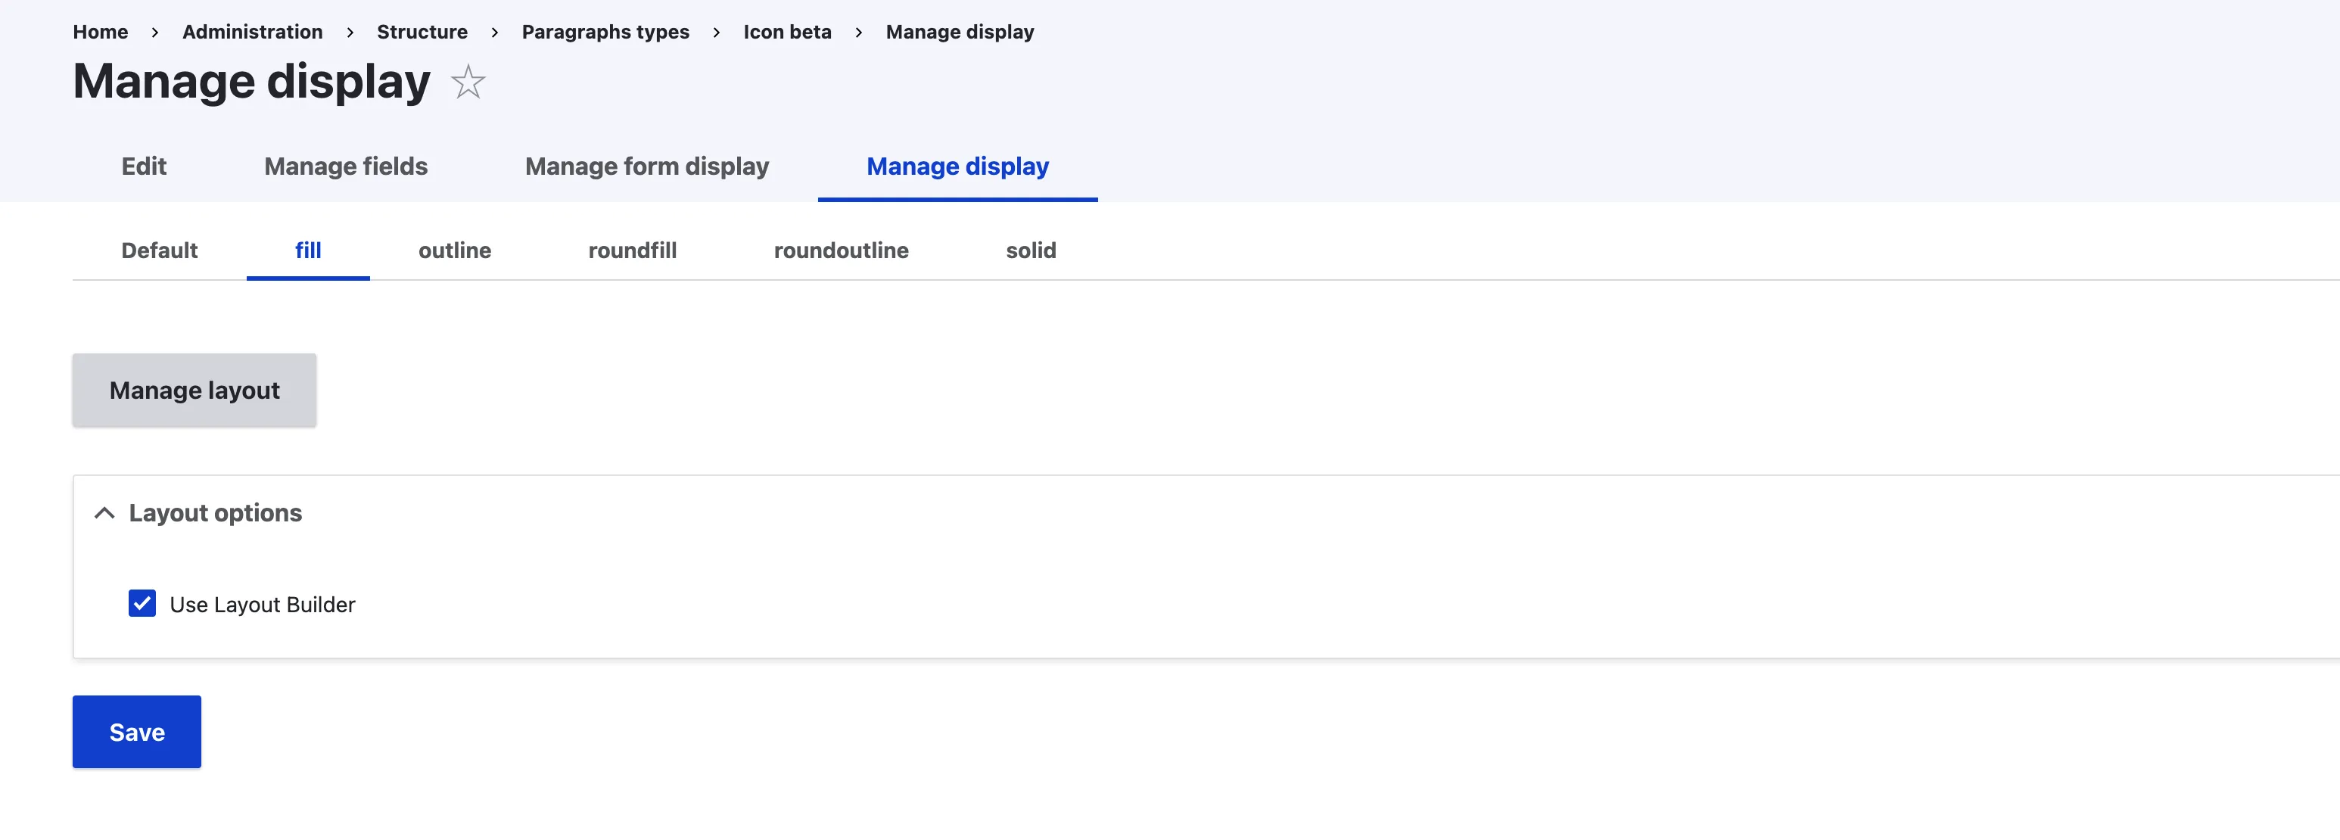
Task: Navigate to Structure breadcrumb
Action: click(x=422, y=32)
